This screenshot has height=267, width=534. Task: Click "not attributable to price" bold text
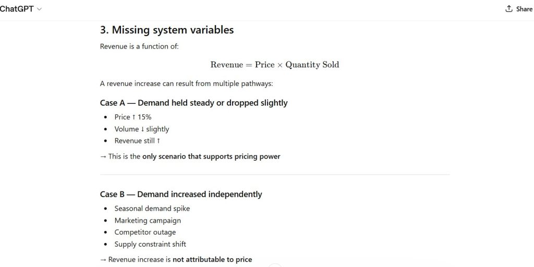[x=212, y=259]
